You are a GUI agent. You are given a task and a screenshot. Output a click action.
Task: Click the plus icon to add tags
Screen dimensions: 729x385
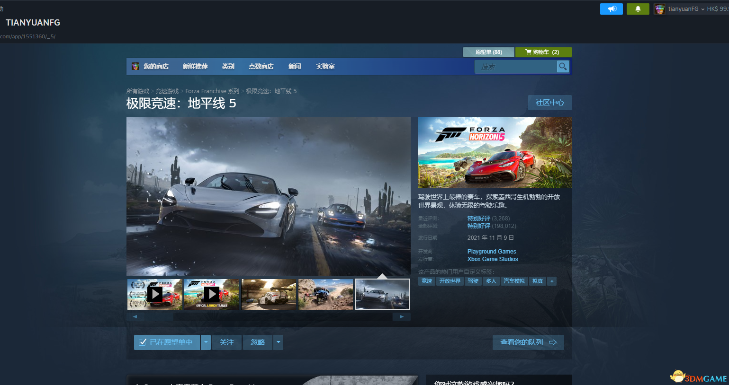tap(552, 281)
